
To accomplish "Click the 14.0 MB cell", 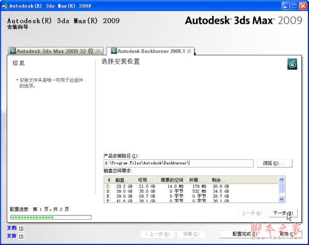I will click(x=176, y=186).
